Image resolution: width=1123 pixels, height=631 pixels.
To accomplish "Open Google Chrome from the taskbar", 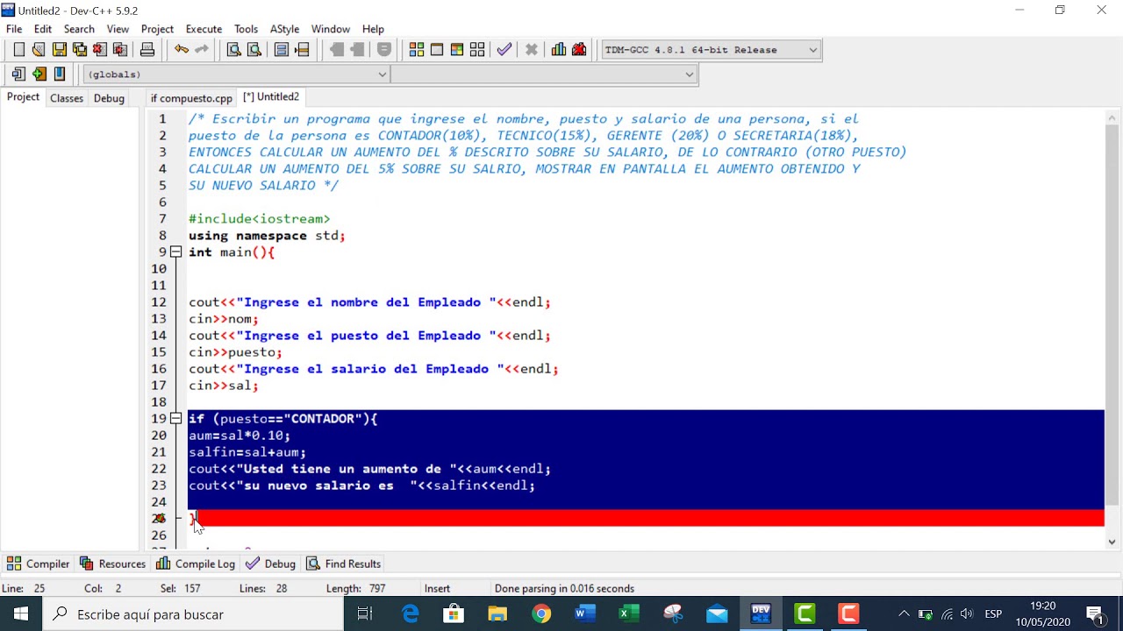I will click(541, 614).
